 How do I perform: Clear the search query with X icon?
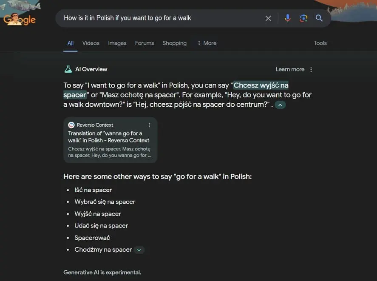(x=268, y=18)
